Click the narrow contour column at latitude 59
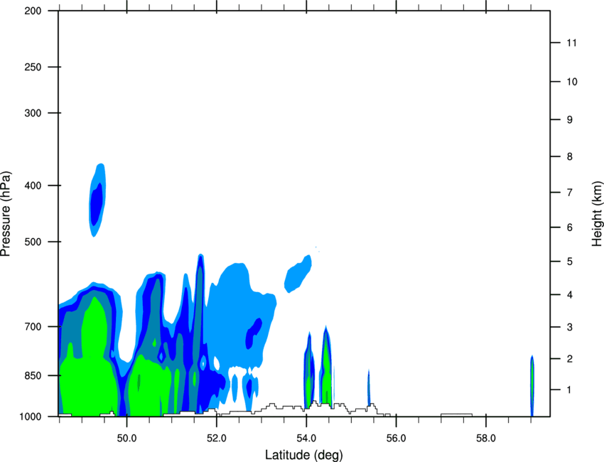Viewport: 604px width, 462px height. 532,386
